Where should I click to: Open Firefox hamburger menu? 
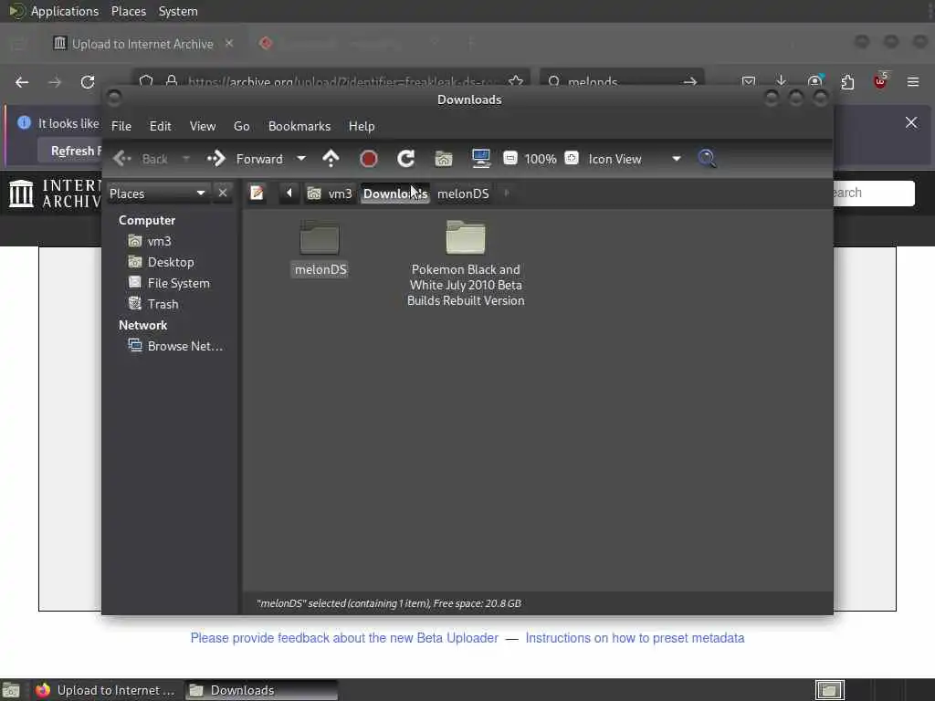[x=913, y=81]
